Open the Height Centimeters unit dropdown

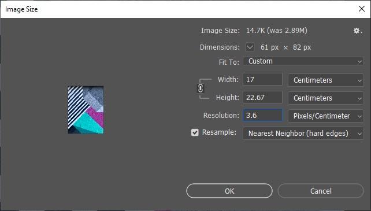coord(325,98)
